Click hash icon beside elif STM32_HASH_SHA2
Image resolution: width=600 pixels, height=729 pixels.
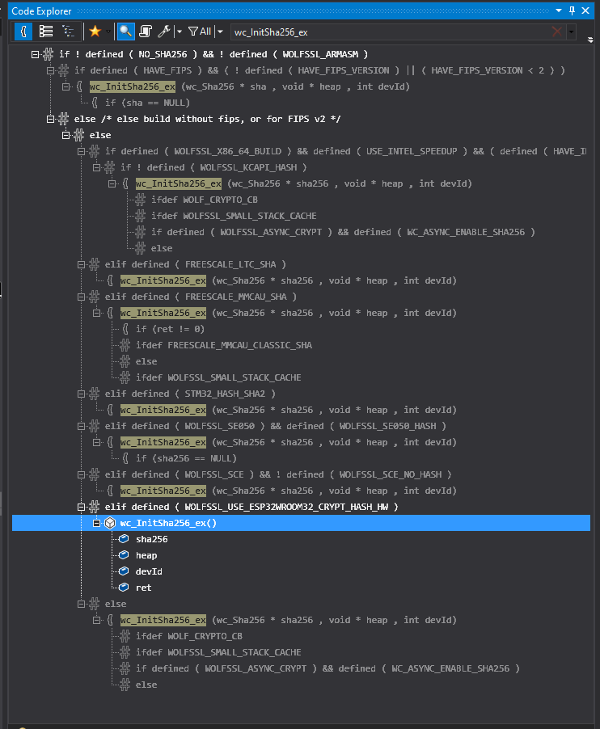[x=94, y=394]
